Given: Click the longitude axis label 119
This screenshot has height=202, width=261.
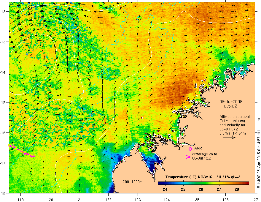Looking at the screenshot, I should [21, 200].
